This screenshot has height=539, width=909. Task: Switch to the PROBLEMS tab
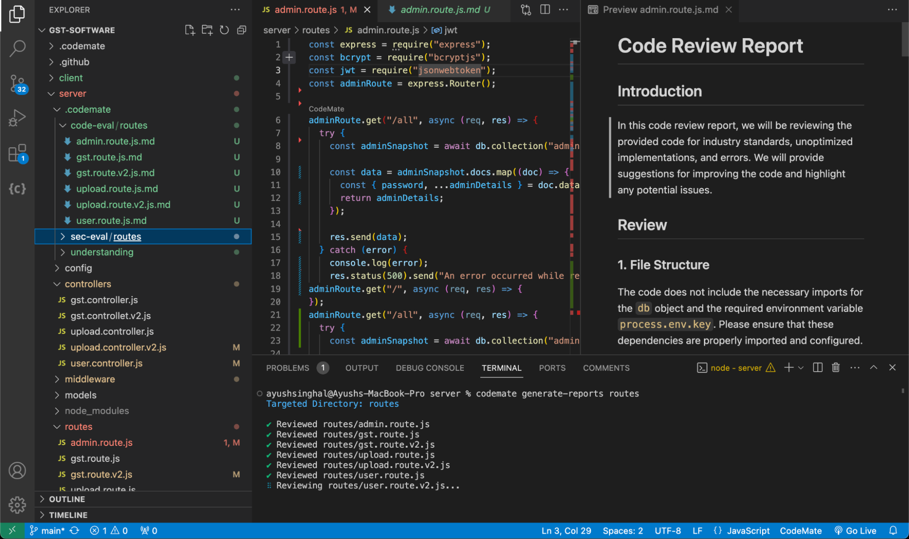point(287,368)
